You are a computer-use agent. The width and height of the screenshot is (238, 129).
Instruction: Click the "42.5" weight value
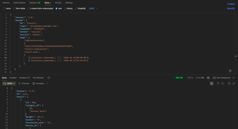pos(40,117)
